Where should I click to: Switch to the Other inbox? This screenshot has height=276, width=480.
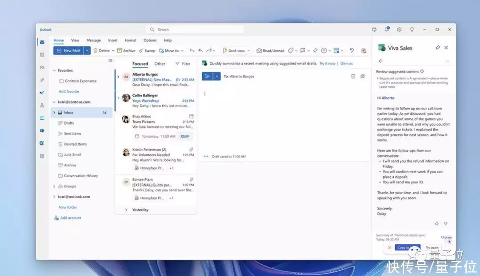click(160, 64)
